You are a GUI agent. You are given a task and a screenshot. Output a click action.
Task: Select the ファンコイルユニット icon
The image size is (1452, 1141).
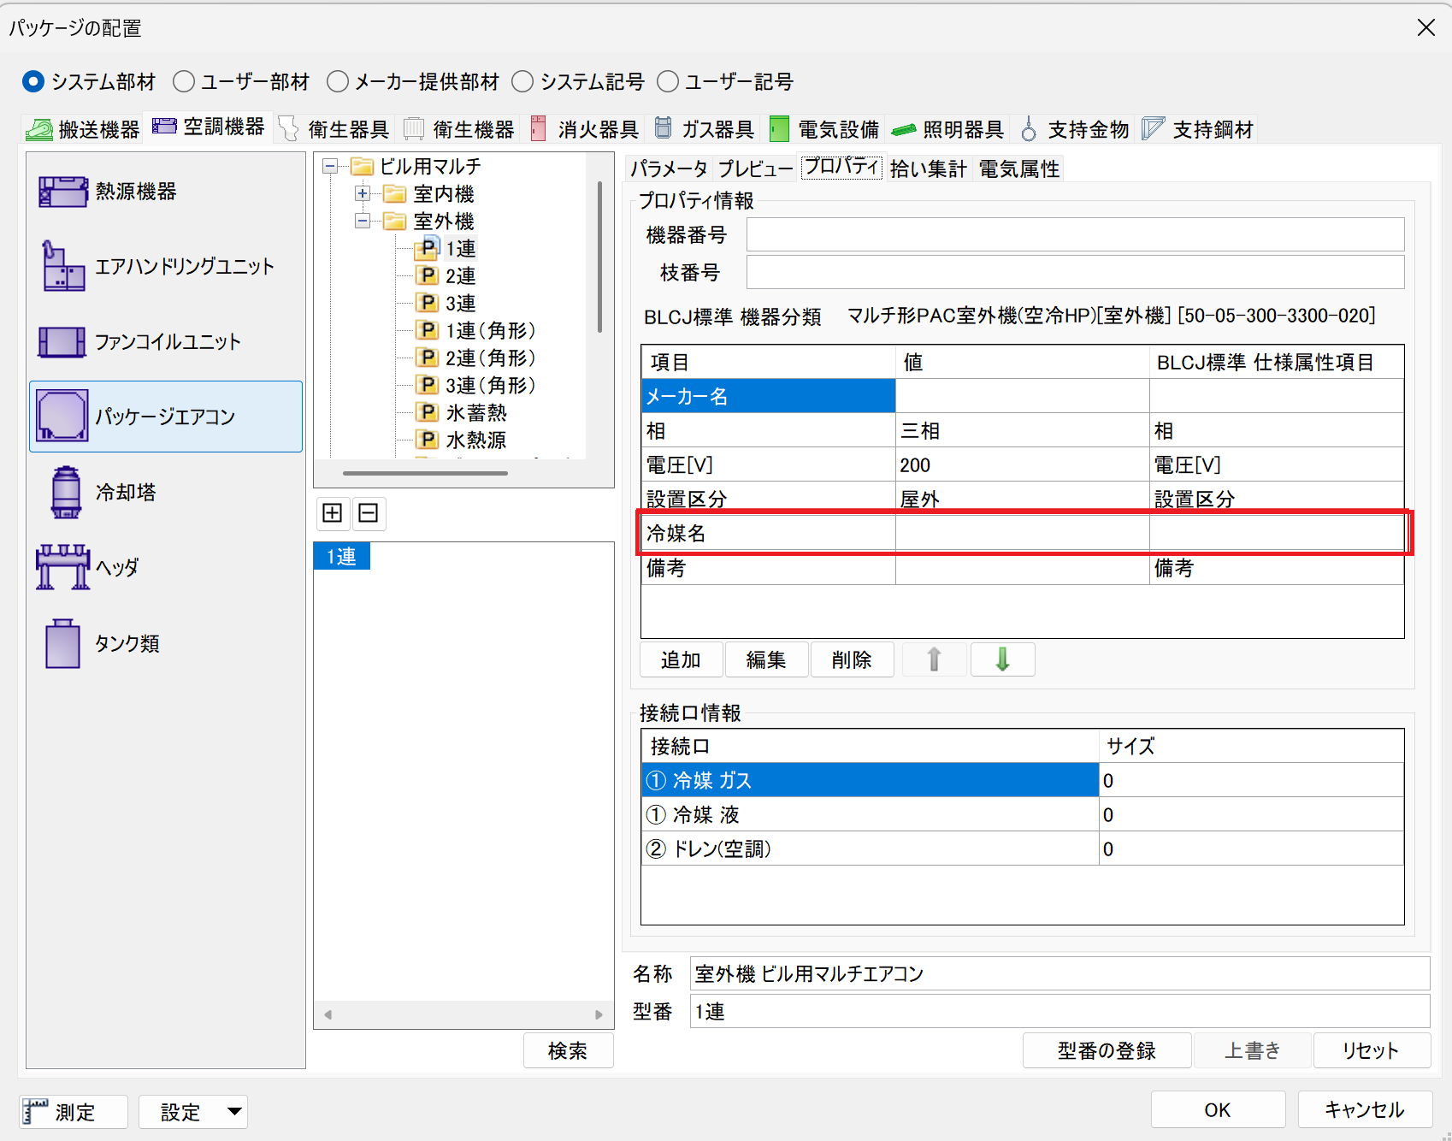62,342
